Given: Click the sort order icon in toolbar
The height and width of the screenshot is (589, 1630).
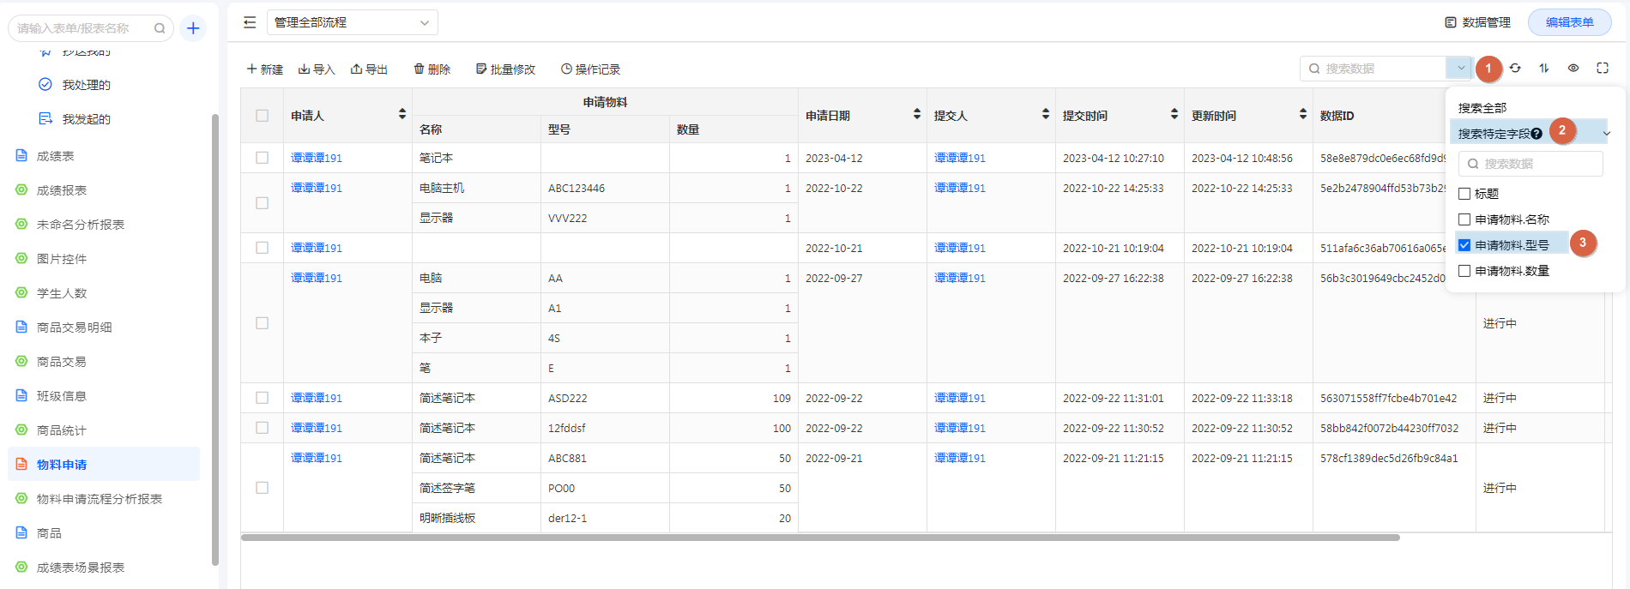Looking at the screenshot, I should pyautogui.click(x=1544, y=69).
